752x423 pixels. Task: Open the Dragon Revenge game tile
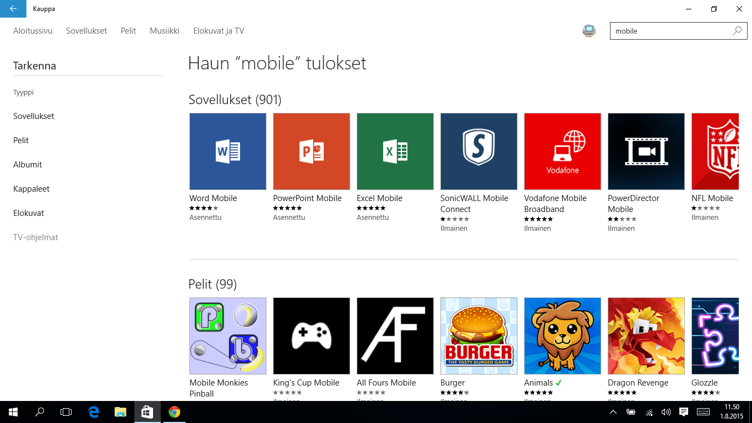(x=646, y=336)
